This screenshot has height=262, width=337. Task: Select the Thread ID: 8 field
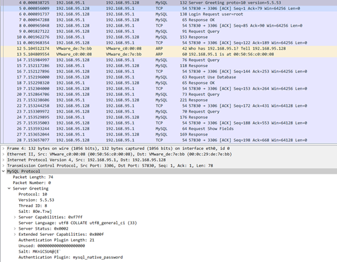32,205
